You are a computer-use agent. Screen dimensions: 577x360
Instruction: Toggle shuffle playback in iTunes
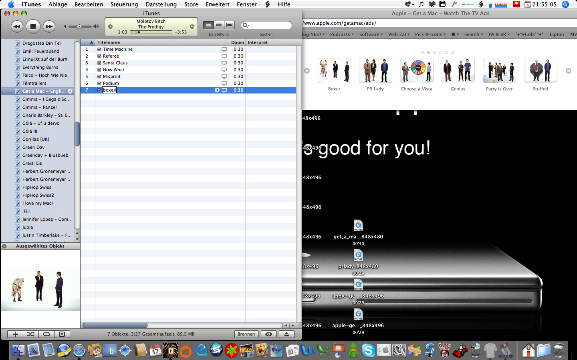pos(31,334)
